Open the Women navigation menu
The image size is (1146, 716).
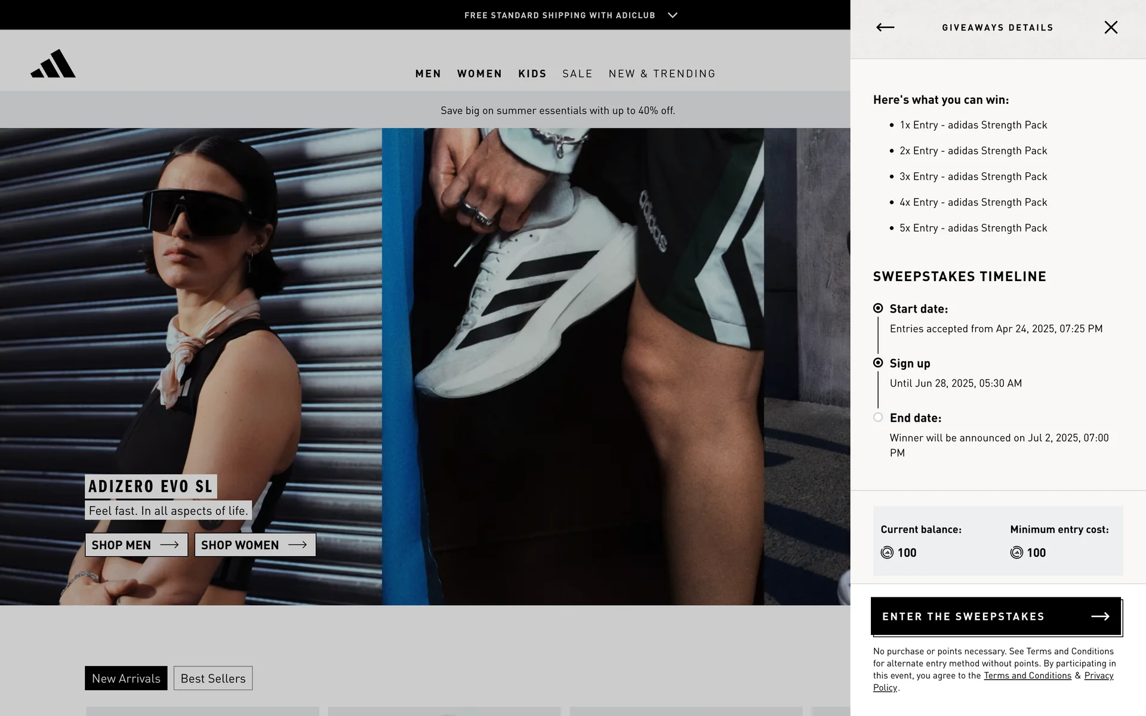(479, 73)
